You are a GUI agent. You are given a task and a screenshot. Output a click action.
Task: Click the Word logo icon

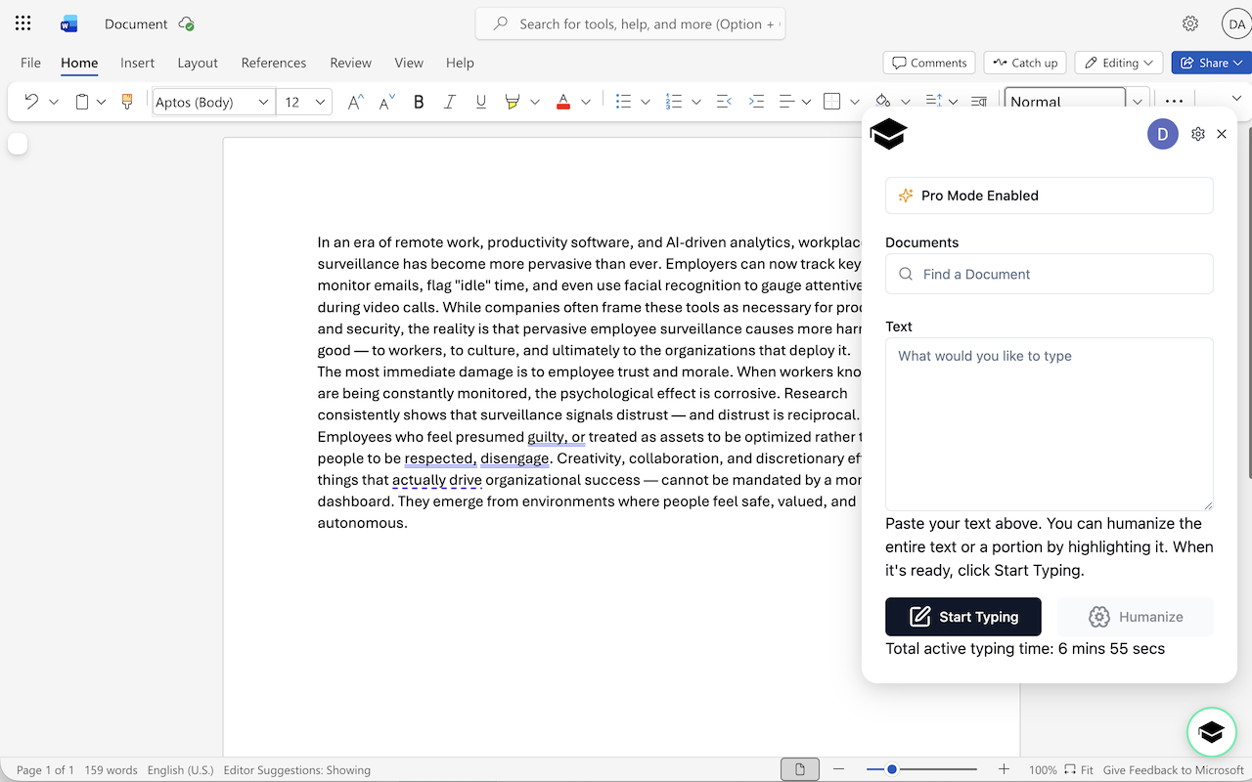coord(68,23)
